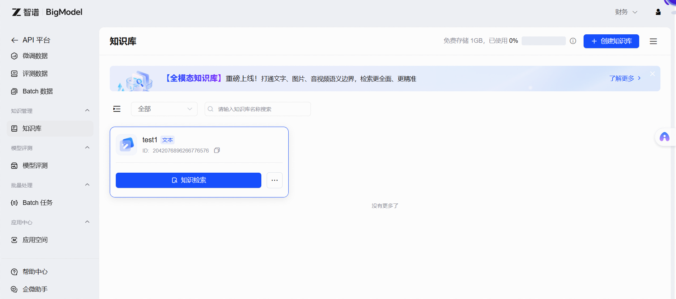Open the hamburger menu beside 创建知识库

click(653, 41)
